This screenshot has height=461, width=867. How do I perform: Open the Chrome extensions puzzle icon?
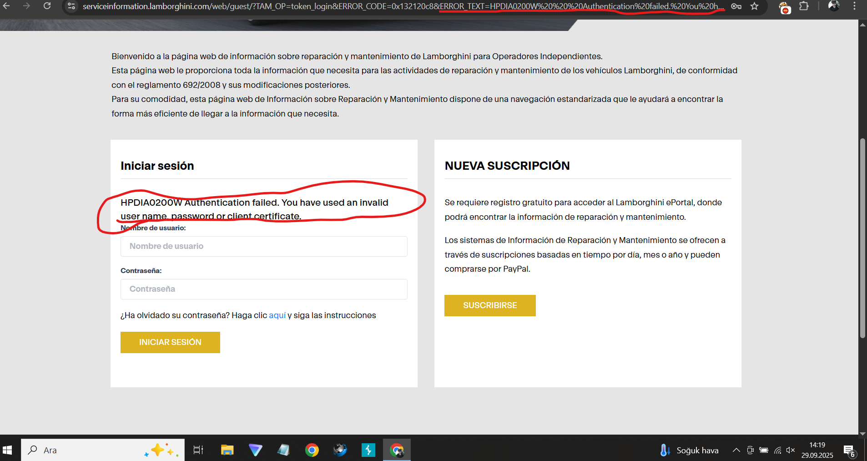[x=804, y=6]
